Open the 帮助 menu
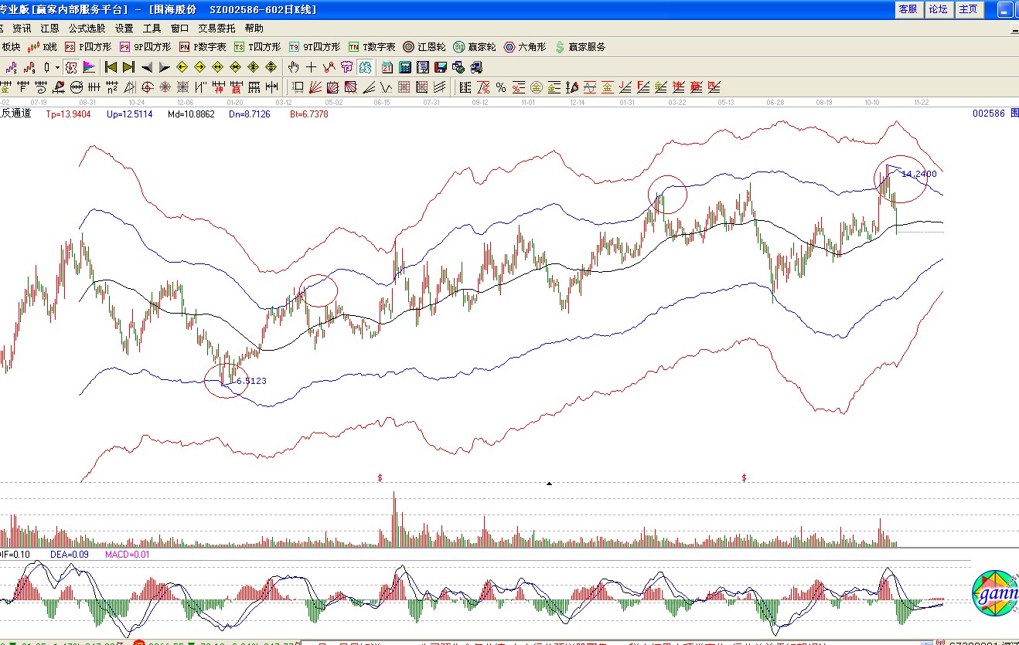The height and width of the screenshot is (645, 1019). [x=254, y=28]
